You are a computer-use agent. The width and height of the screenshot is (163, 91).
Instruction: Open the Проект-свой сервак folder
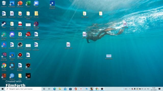coord(28,15)
